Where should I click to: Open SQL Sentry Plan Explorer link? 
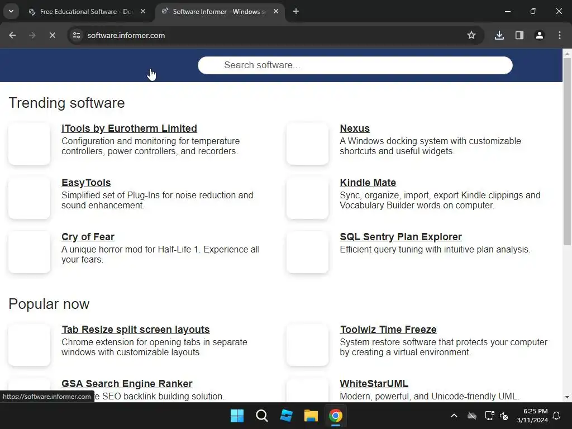(x=401, y=237)
